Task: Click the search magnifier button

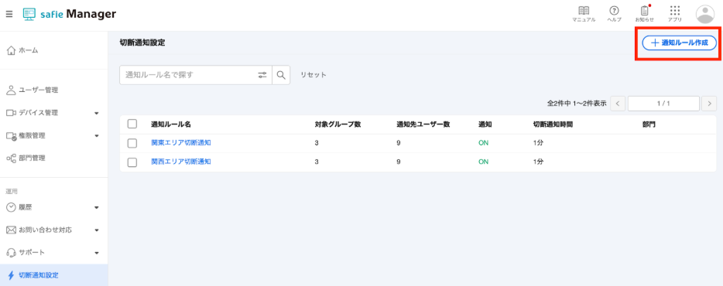Action: tap(281, 75)
